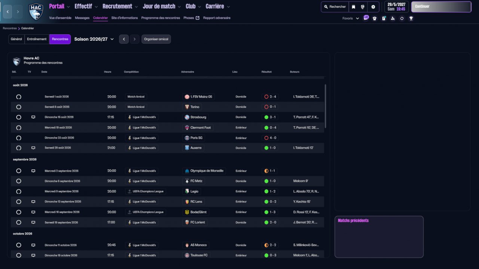Click the Legia club badge
Screen dimensions: 479x269
[x=187, y=192]
